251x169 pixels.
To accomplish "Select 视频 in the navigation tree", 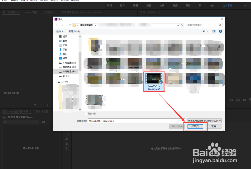I will click(x=65, y=36).
